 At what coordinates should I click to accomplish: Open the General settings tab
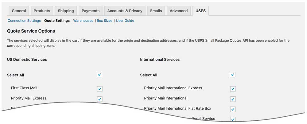19,11
